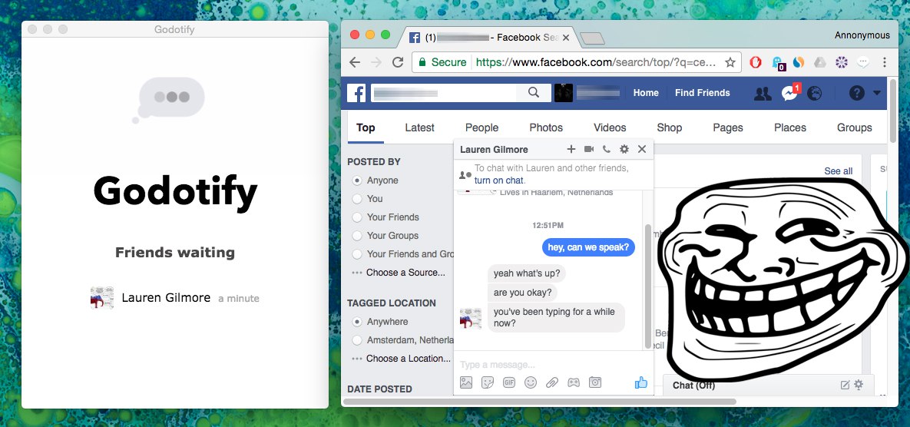Click the Opera extension icon
The width and height of the screenshot is (910, 427).
(756, 62)
